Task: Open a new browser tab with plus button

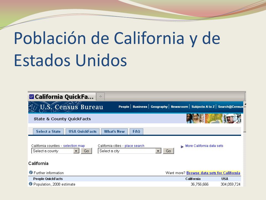Action: click(100, 97)
